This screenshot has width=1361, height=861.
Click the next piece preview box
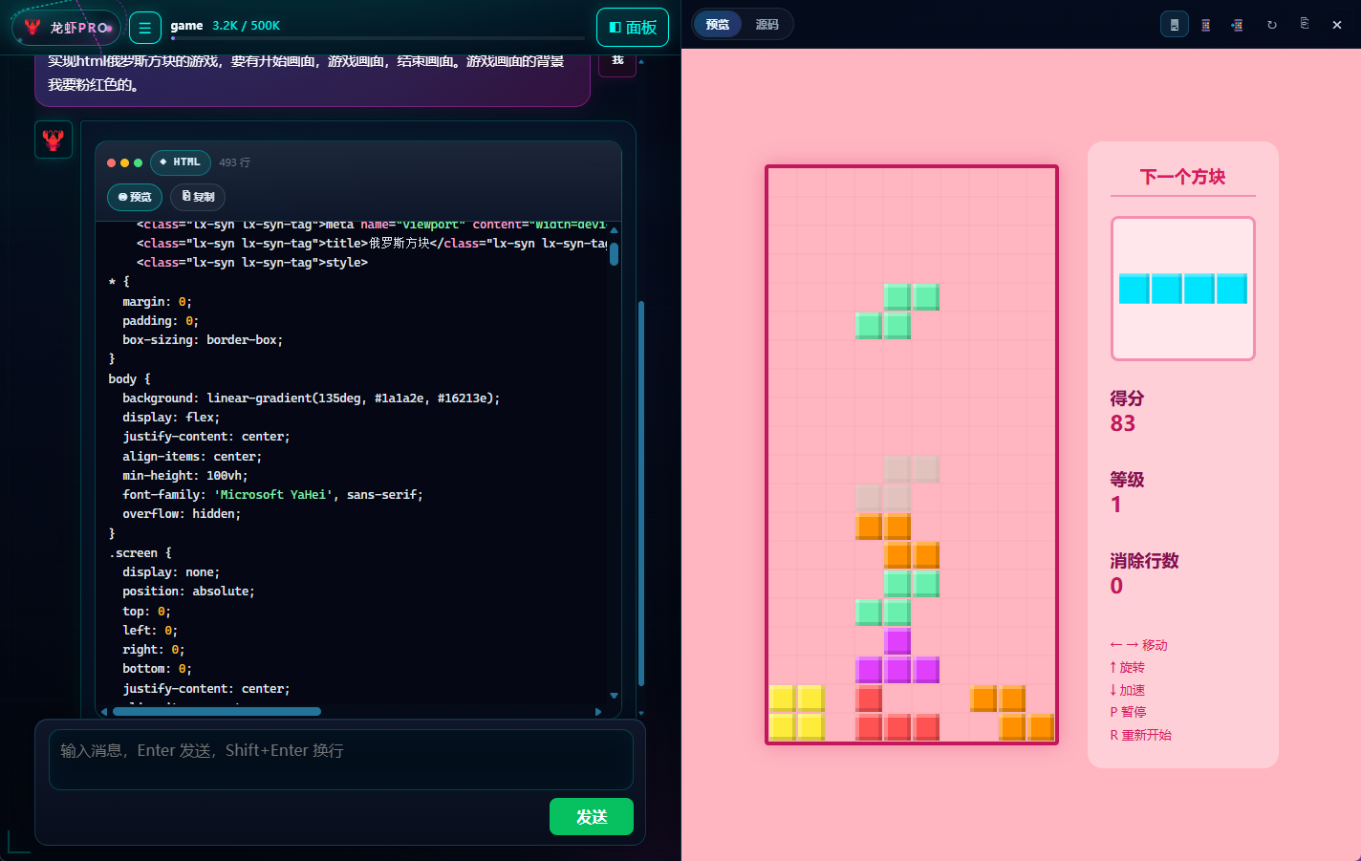pyautogui.click(x=1182, y=289)
